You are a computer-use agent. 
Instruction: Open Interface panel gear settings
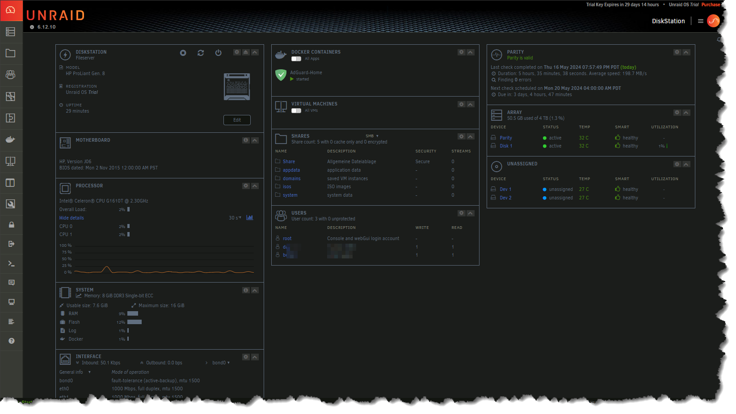(x=246, y=357)
